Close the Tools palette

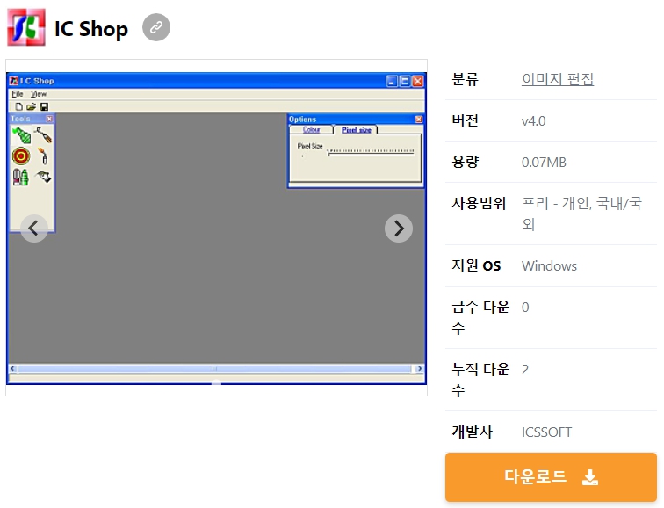49,119
